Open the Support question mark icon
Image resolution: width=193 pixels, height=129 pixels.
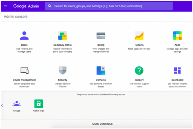139,70
